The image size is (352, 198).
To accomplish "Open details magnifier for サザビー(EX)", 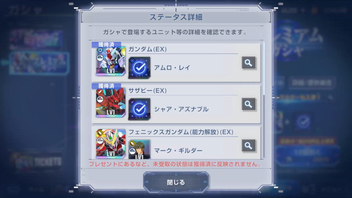I will [249, 104].
